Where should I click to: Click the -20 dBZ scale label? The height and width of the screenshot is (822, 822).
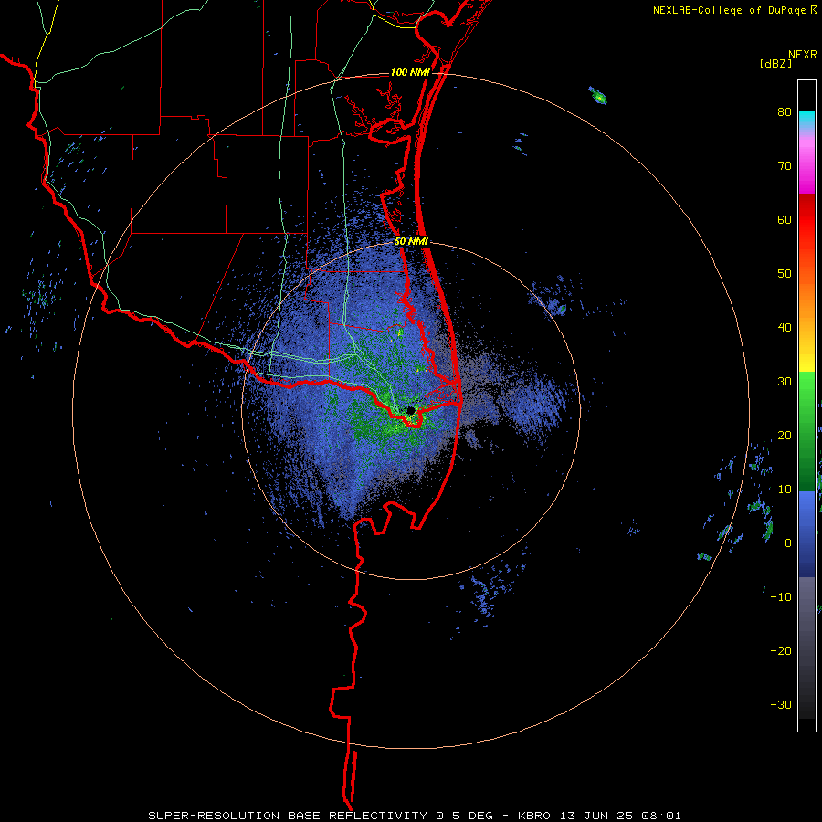point(781,650)
